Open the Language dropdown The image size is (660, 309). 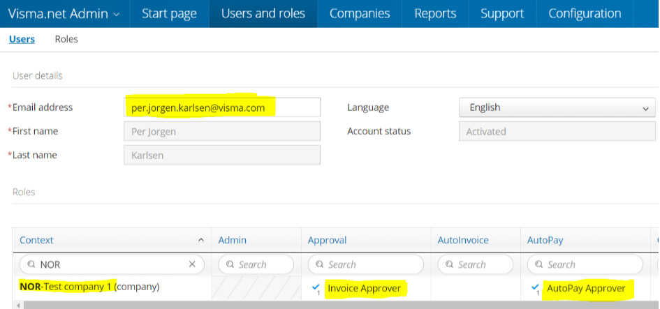coord(557,107)
